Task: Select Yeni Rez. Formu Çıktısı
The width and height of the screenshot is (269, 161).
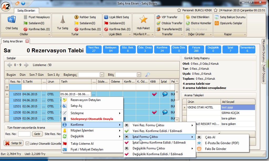Action: (x=159, y=125)
